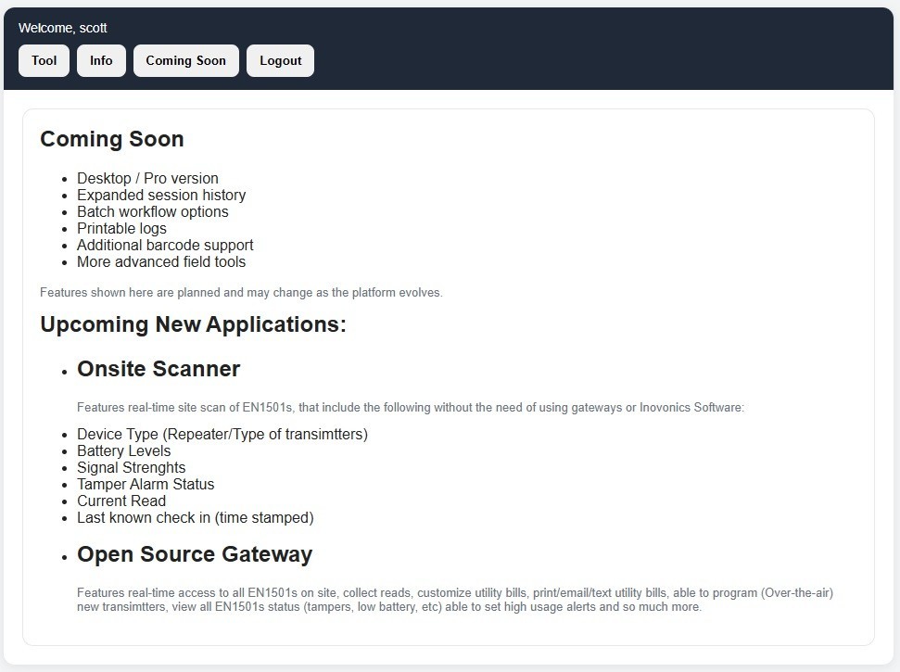The width and height of the screenshot is (900, 672).
Task: Open the Tool page
Action: pos(44,61)
